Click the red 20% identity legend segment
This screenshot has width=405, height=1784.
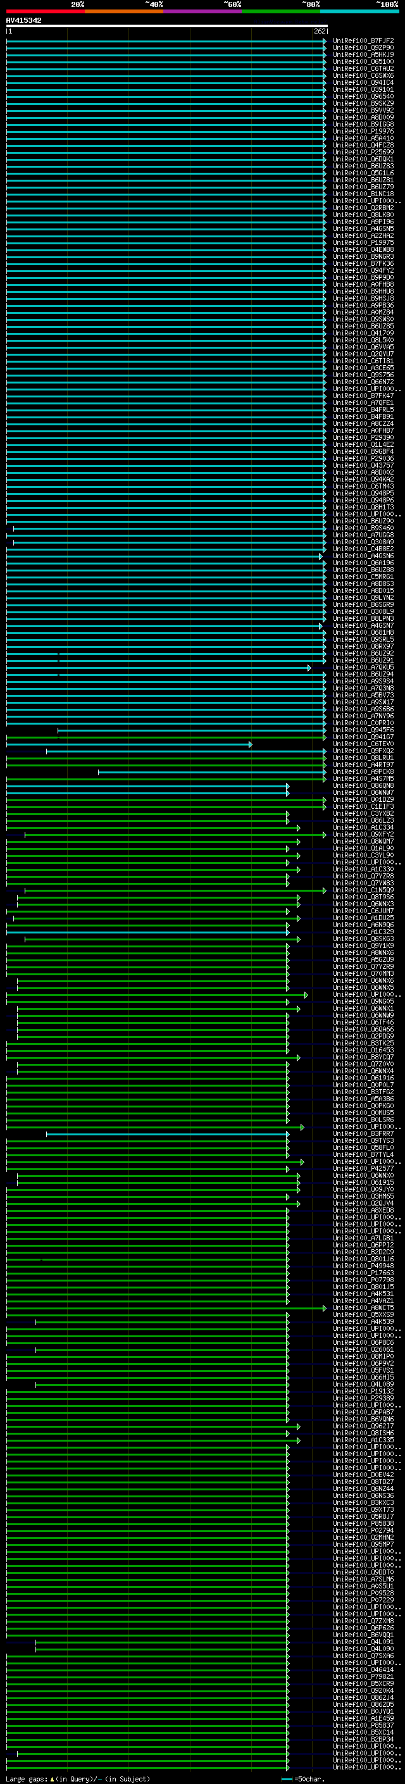46,11
